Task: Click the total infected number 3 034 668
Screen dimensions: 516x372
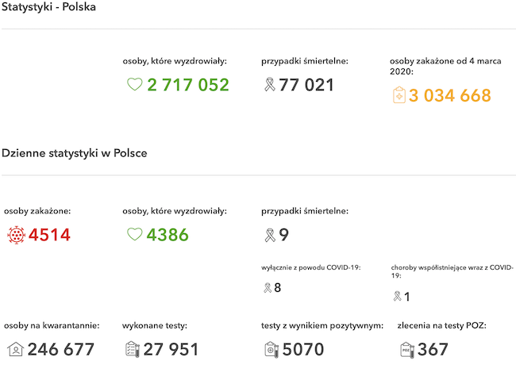Action: pyautogui.click(x=449, y=96)
